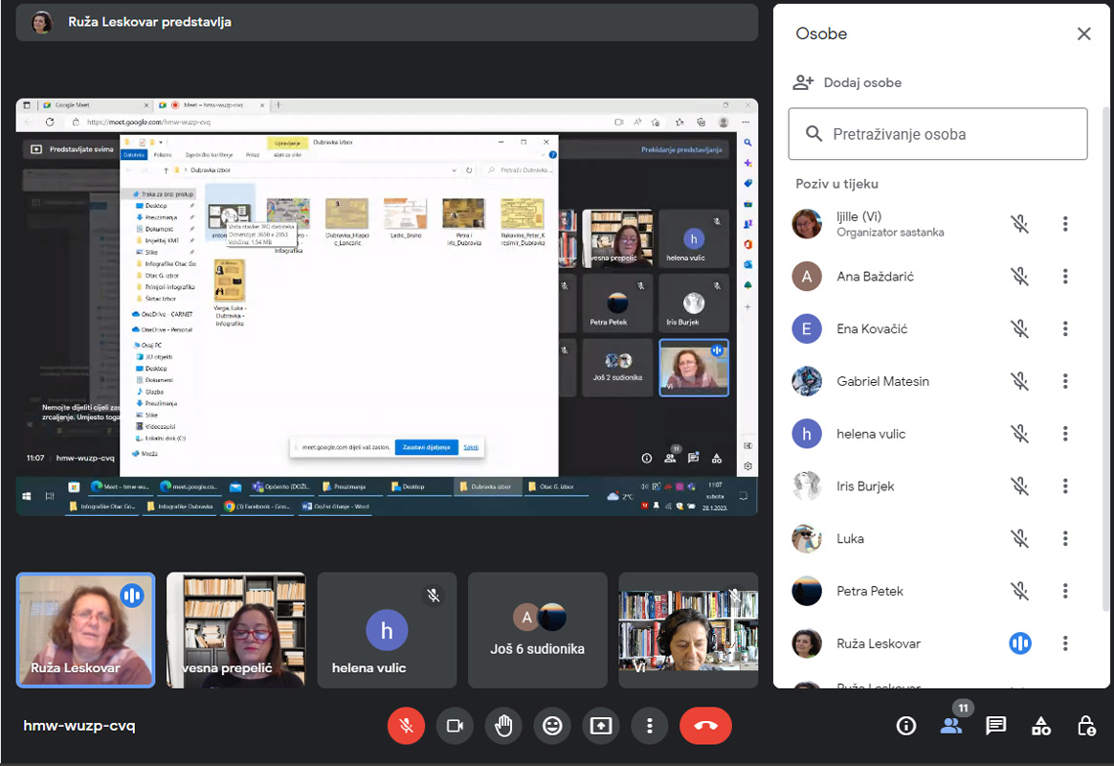Raise hand using the hand icon
1114x766 pixels.
coord(503,726)
